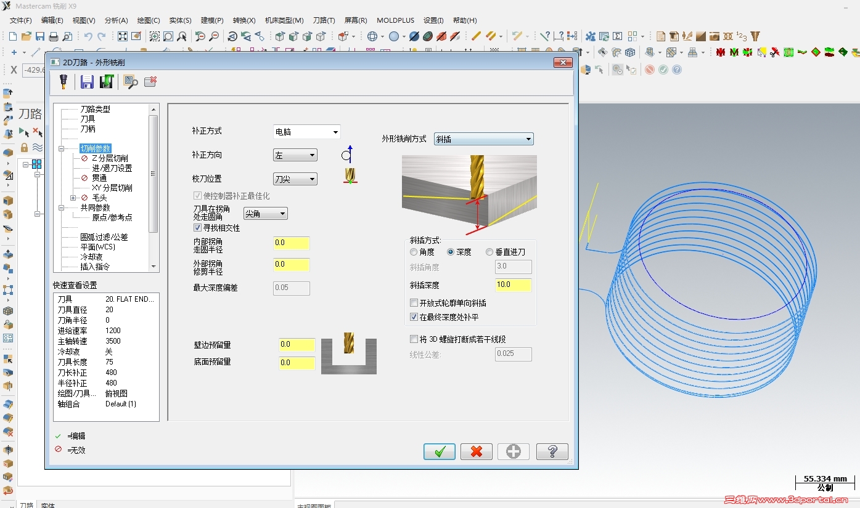This screenshot has width=860, height=508.
Task: Click the dialog's magnifier view settings icon
Action: (x=130, y=81)
